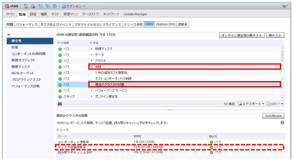Select the タスクおよびイベント sub-tab
This screenshot has height=162, width=292.
click(x=56, y=24)
